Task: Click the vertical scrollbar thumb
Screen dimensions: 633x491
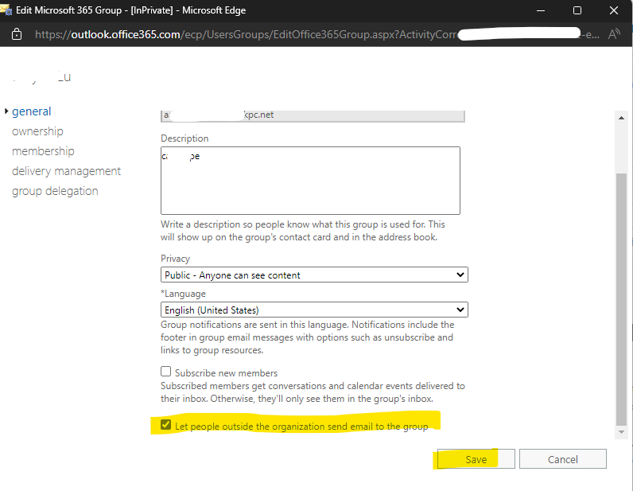Action: tap(621, 299)
